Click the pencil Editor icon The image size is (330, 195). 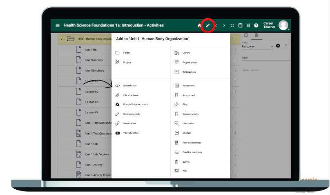click(x=208, y=25)
